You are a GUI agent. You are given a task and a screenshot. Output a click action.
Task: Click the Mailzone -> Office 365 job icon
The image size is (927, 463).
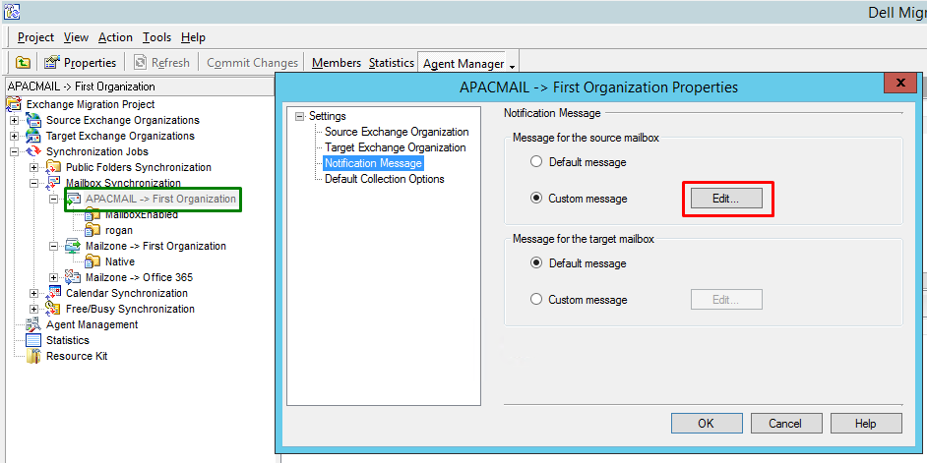click(x=73, y=277)
